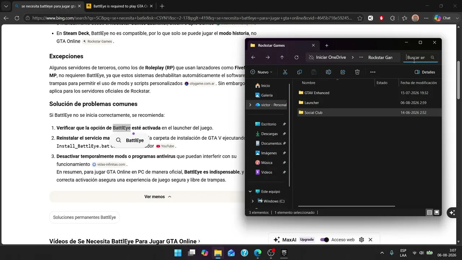Open the vidas-infinitas.com source link
Viewport: 462px width, 260px height.
(109, 164)
